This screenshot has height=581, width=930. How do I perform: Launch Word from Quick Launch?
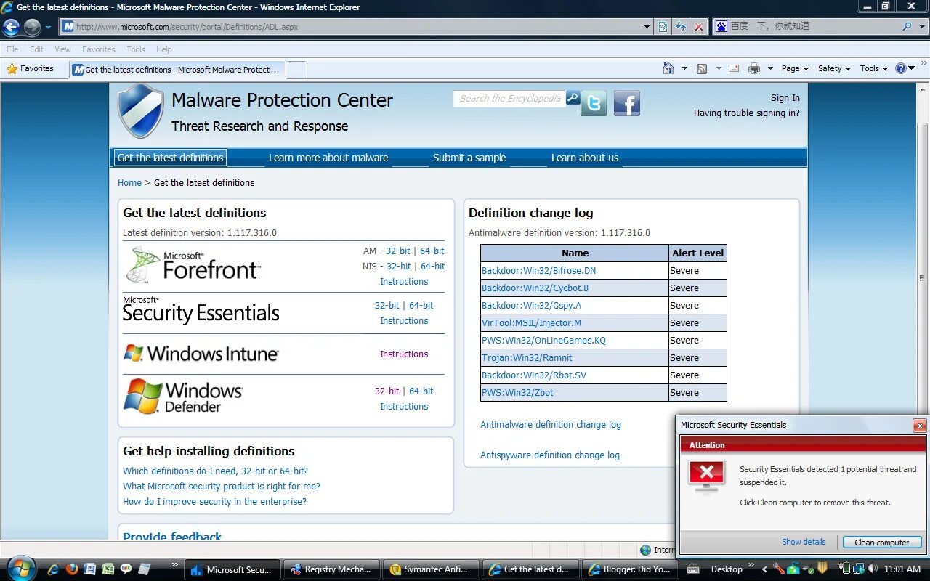pos(89,569)
